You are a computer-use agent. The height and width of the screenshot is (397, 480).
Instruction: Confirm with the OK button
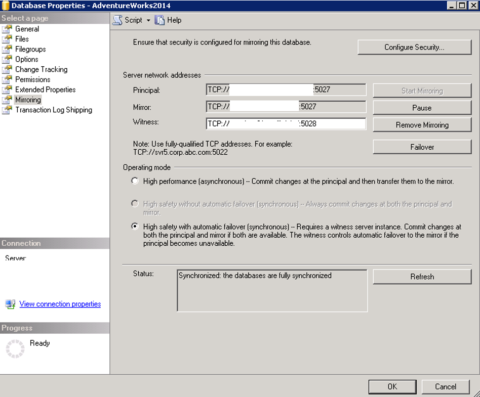pyautogui.click(x=392, y=387)
